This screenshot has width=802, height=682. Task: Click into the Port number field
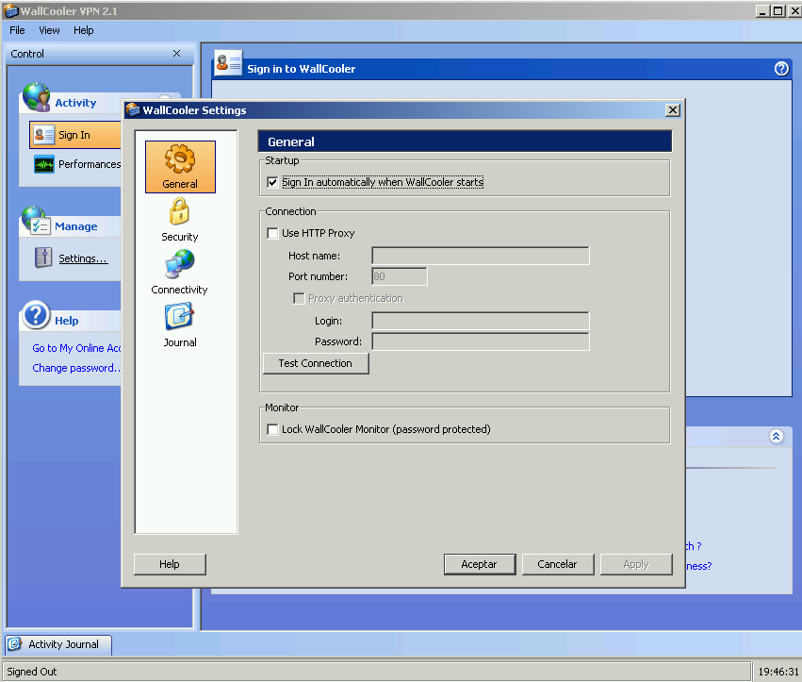[400, 276]
